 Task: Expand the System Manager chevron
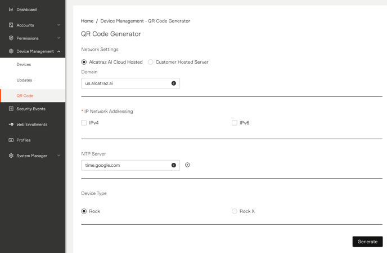pyautogui.click(x=58, y=156)
